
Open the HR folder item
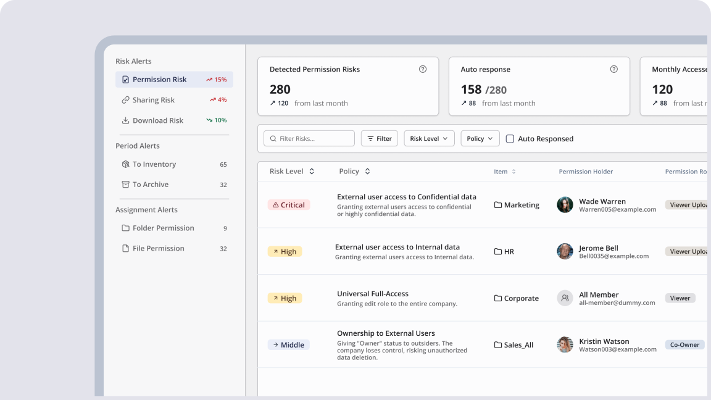pyautogui.click(x=504, y=252)
